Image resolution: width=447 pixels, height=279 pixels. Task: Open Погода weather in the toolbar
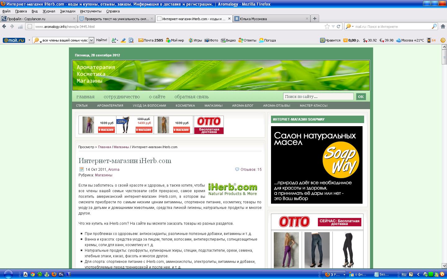[267, 40]
